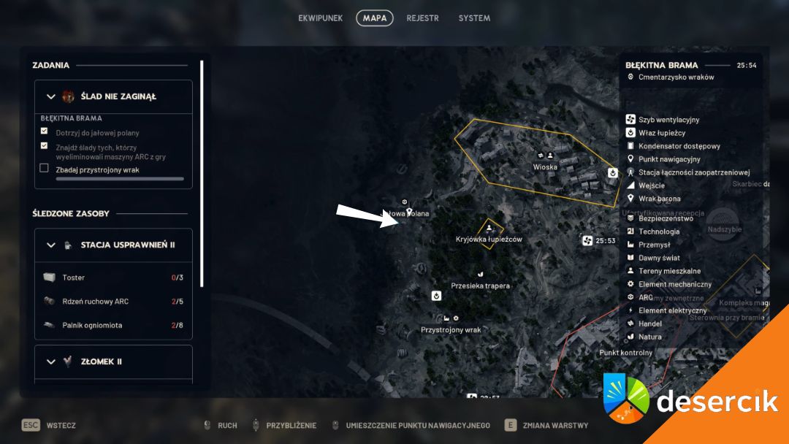Click the quest panel vertical scrollbar
The image size is (789, 444).
202,174
